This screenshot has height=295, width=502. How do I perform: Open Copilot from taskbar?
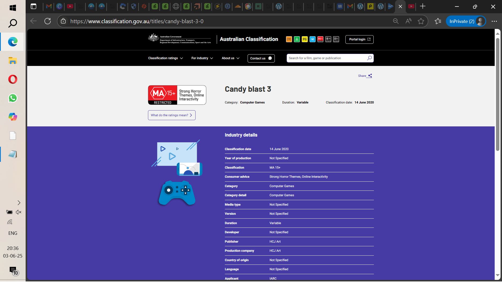click(13, 117)
